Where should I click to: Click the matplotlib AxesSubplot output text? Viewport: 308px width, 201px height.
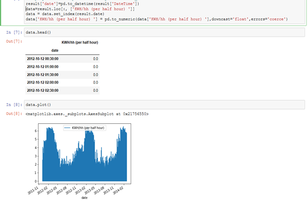pyautogui.click(x=87, y=114)
